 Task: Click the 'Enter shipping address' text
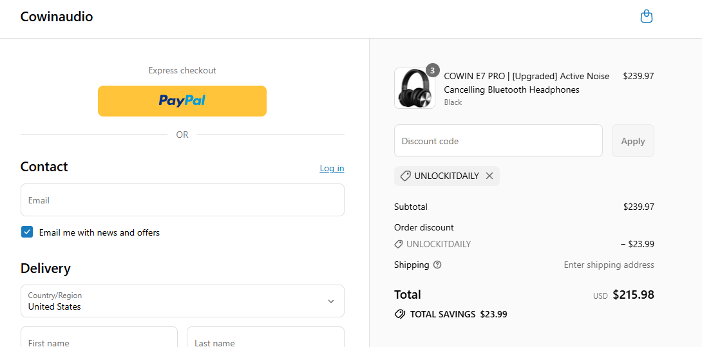click(609, 265)
